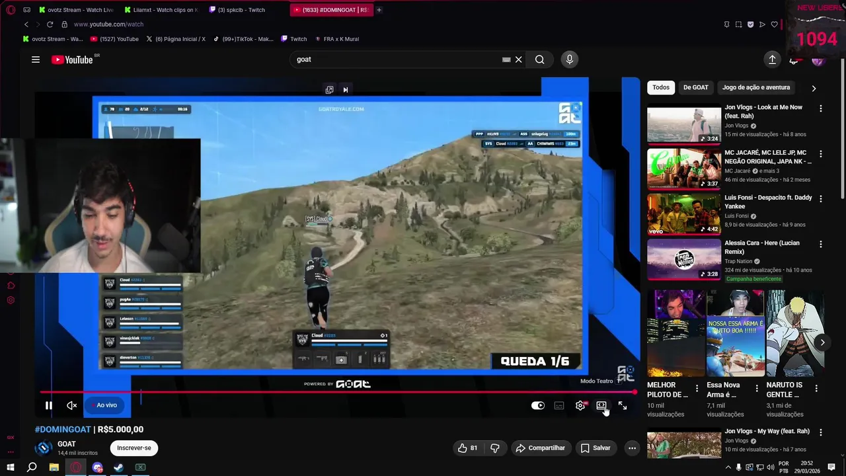Go back in browser history
The image size is (846, 476).
[x=26, y=24]
